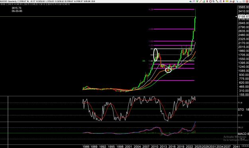The image size is (249, 148).
Task: Click the purple diamond grid toolbar icon
Action: 194,1
